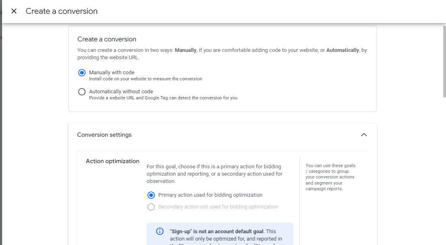
Task: Click the vertical scrollbar thumb
Action: click(x=444, y=61)
